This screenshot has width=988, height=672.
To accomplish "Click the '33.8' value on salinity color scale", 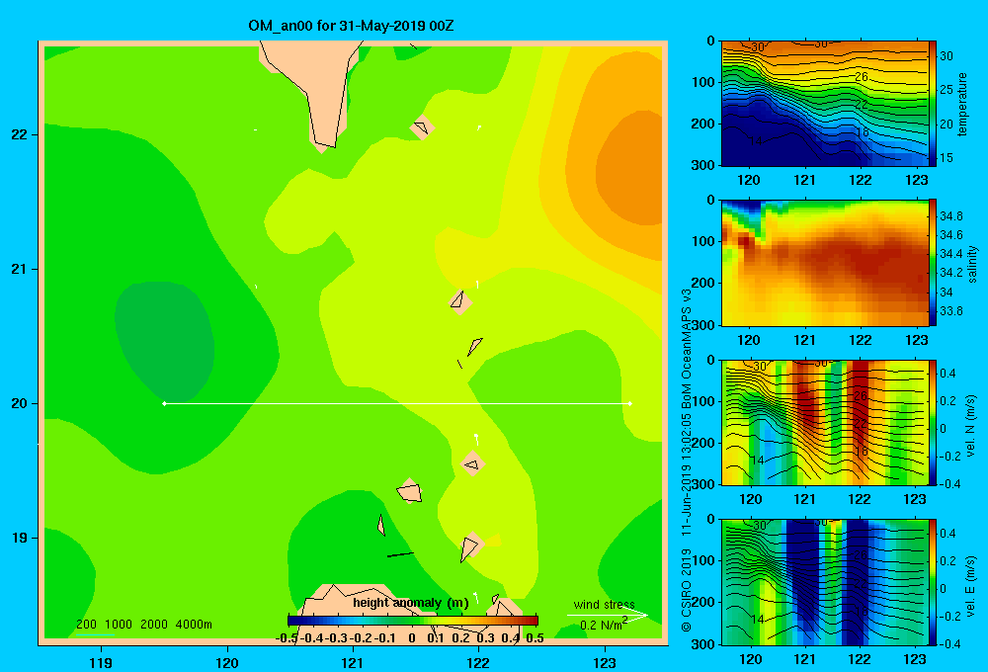I will 950,310.
